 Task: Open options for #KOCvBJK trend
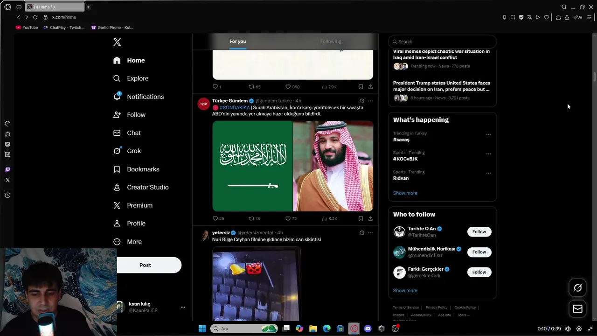coord(488,154)
